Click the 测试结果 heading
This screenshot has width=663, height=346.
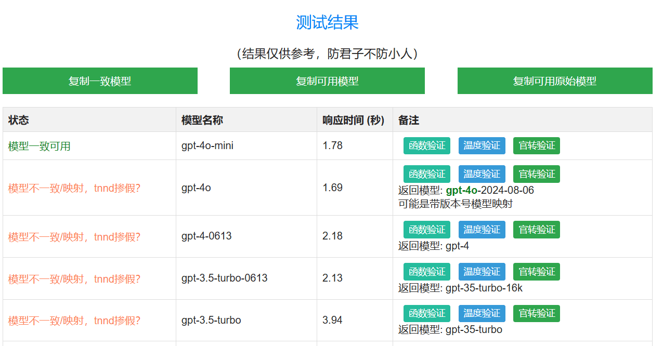(327, 22)
